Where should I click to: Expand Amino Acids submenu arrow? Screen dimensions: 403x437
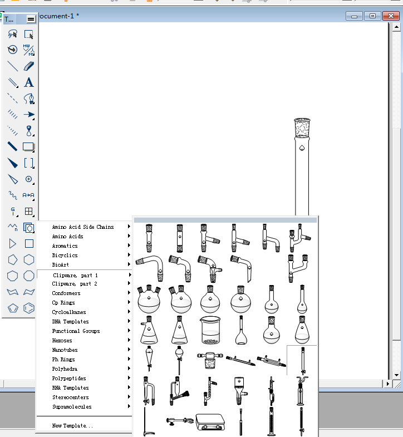(x=129, y=236)
